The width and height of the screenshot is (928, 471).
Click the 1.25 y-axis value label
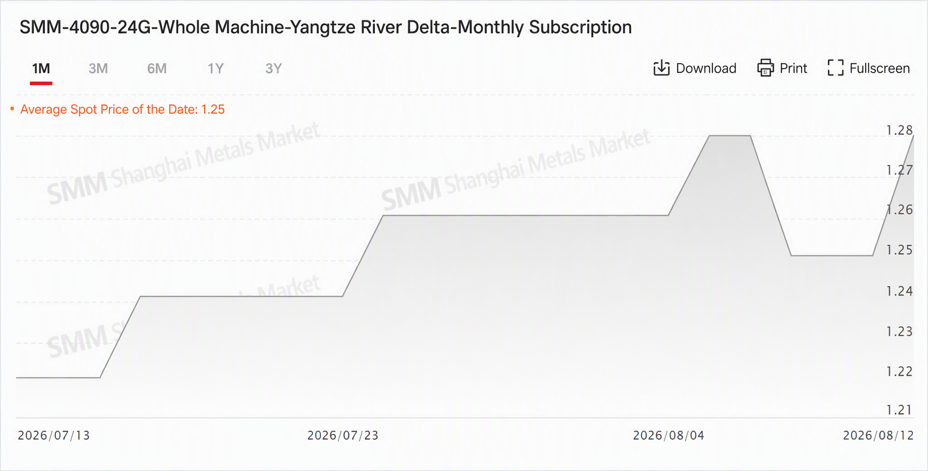[899, 250]
